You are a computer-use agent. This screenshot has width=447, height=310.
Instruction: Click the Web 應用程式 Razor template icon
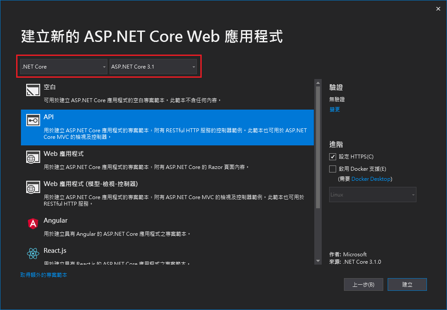33,157
